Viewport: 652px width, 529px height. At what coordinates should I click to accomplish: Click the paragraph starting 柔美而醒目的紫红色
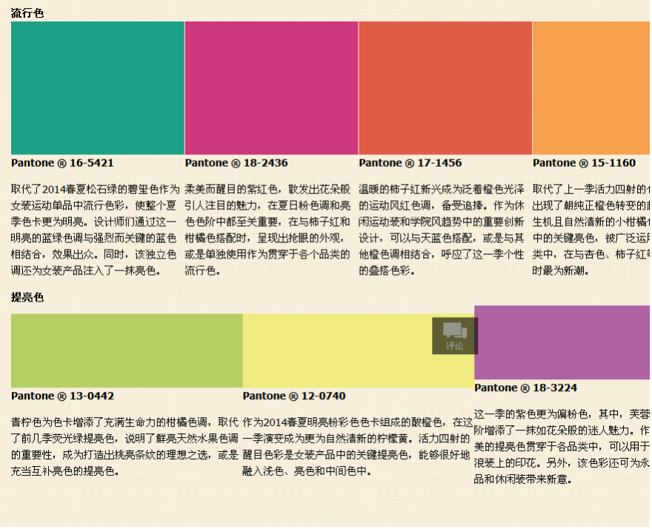pos(268,231)
